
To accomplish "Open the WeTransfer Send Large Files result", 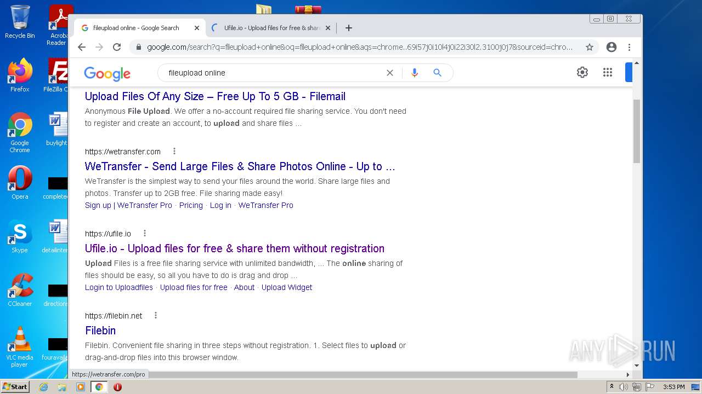I will 240,166.
